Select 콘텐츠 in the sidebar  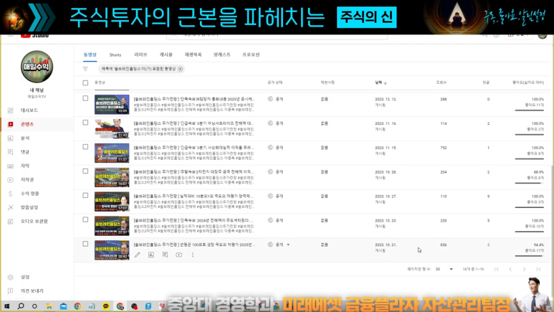27,124
